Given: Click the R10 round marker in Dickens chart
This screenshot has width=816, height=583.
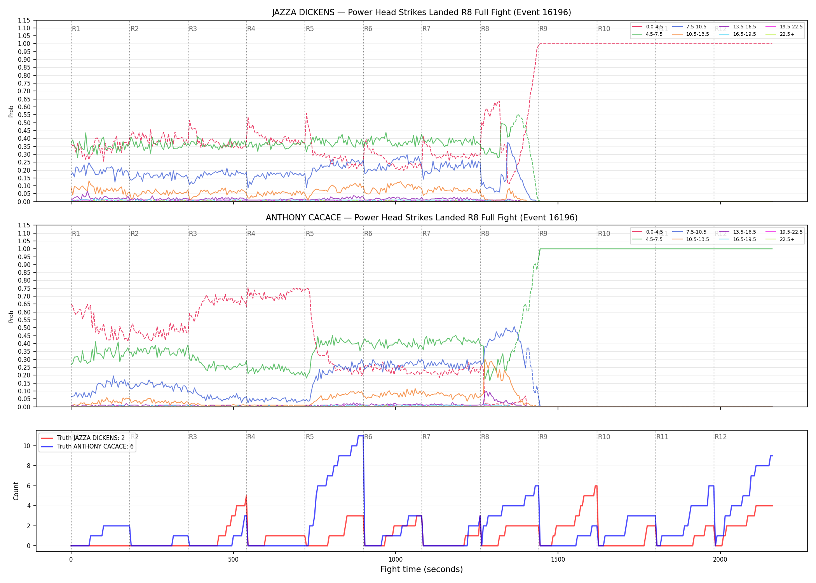Looking at the screenshot, I should 604,29.
